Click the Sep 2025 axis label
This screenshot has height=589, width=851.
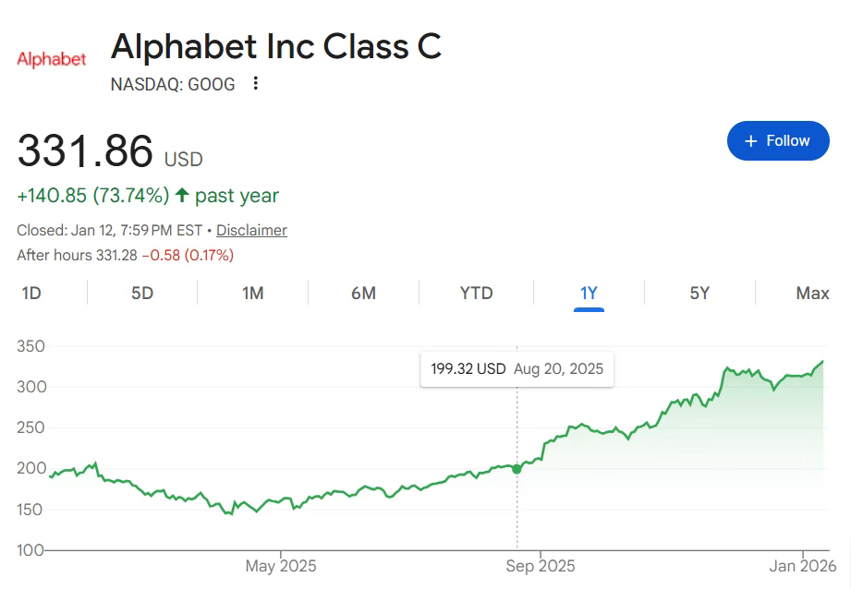click(539, 566)
